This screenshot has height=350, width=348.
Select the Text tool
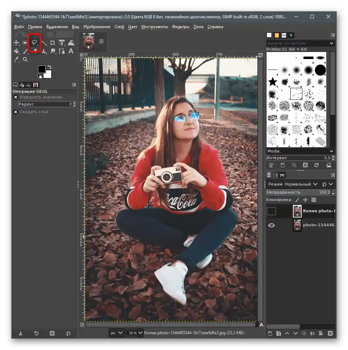coord(71,51)
